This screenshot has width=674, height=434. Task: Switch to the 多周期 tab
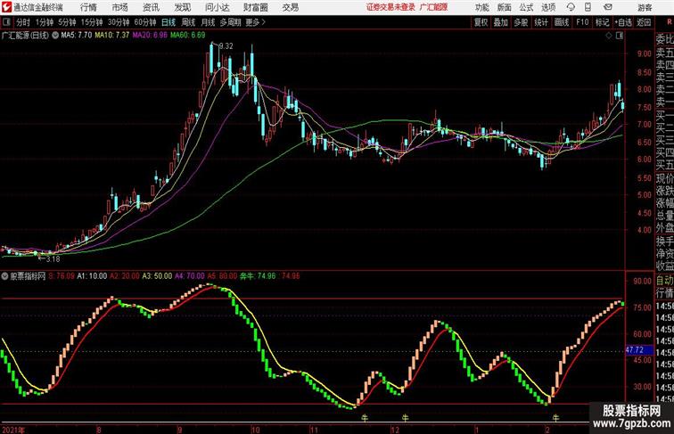230,22
